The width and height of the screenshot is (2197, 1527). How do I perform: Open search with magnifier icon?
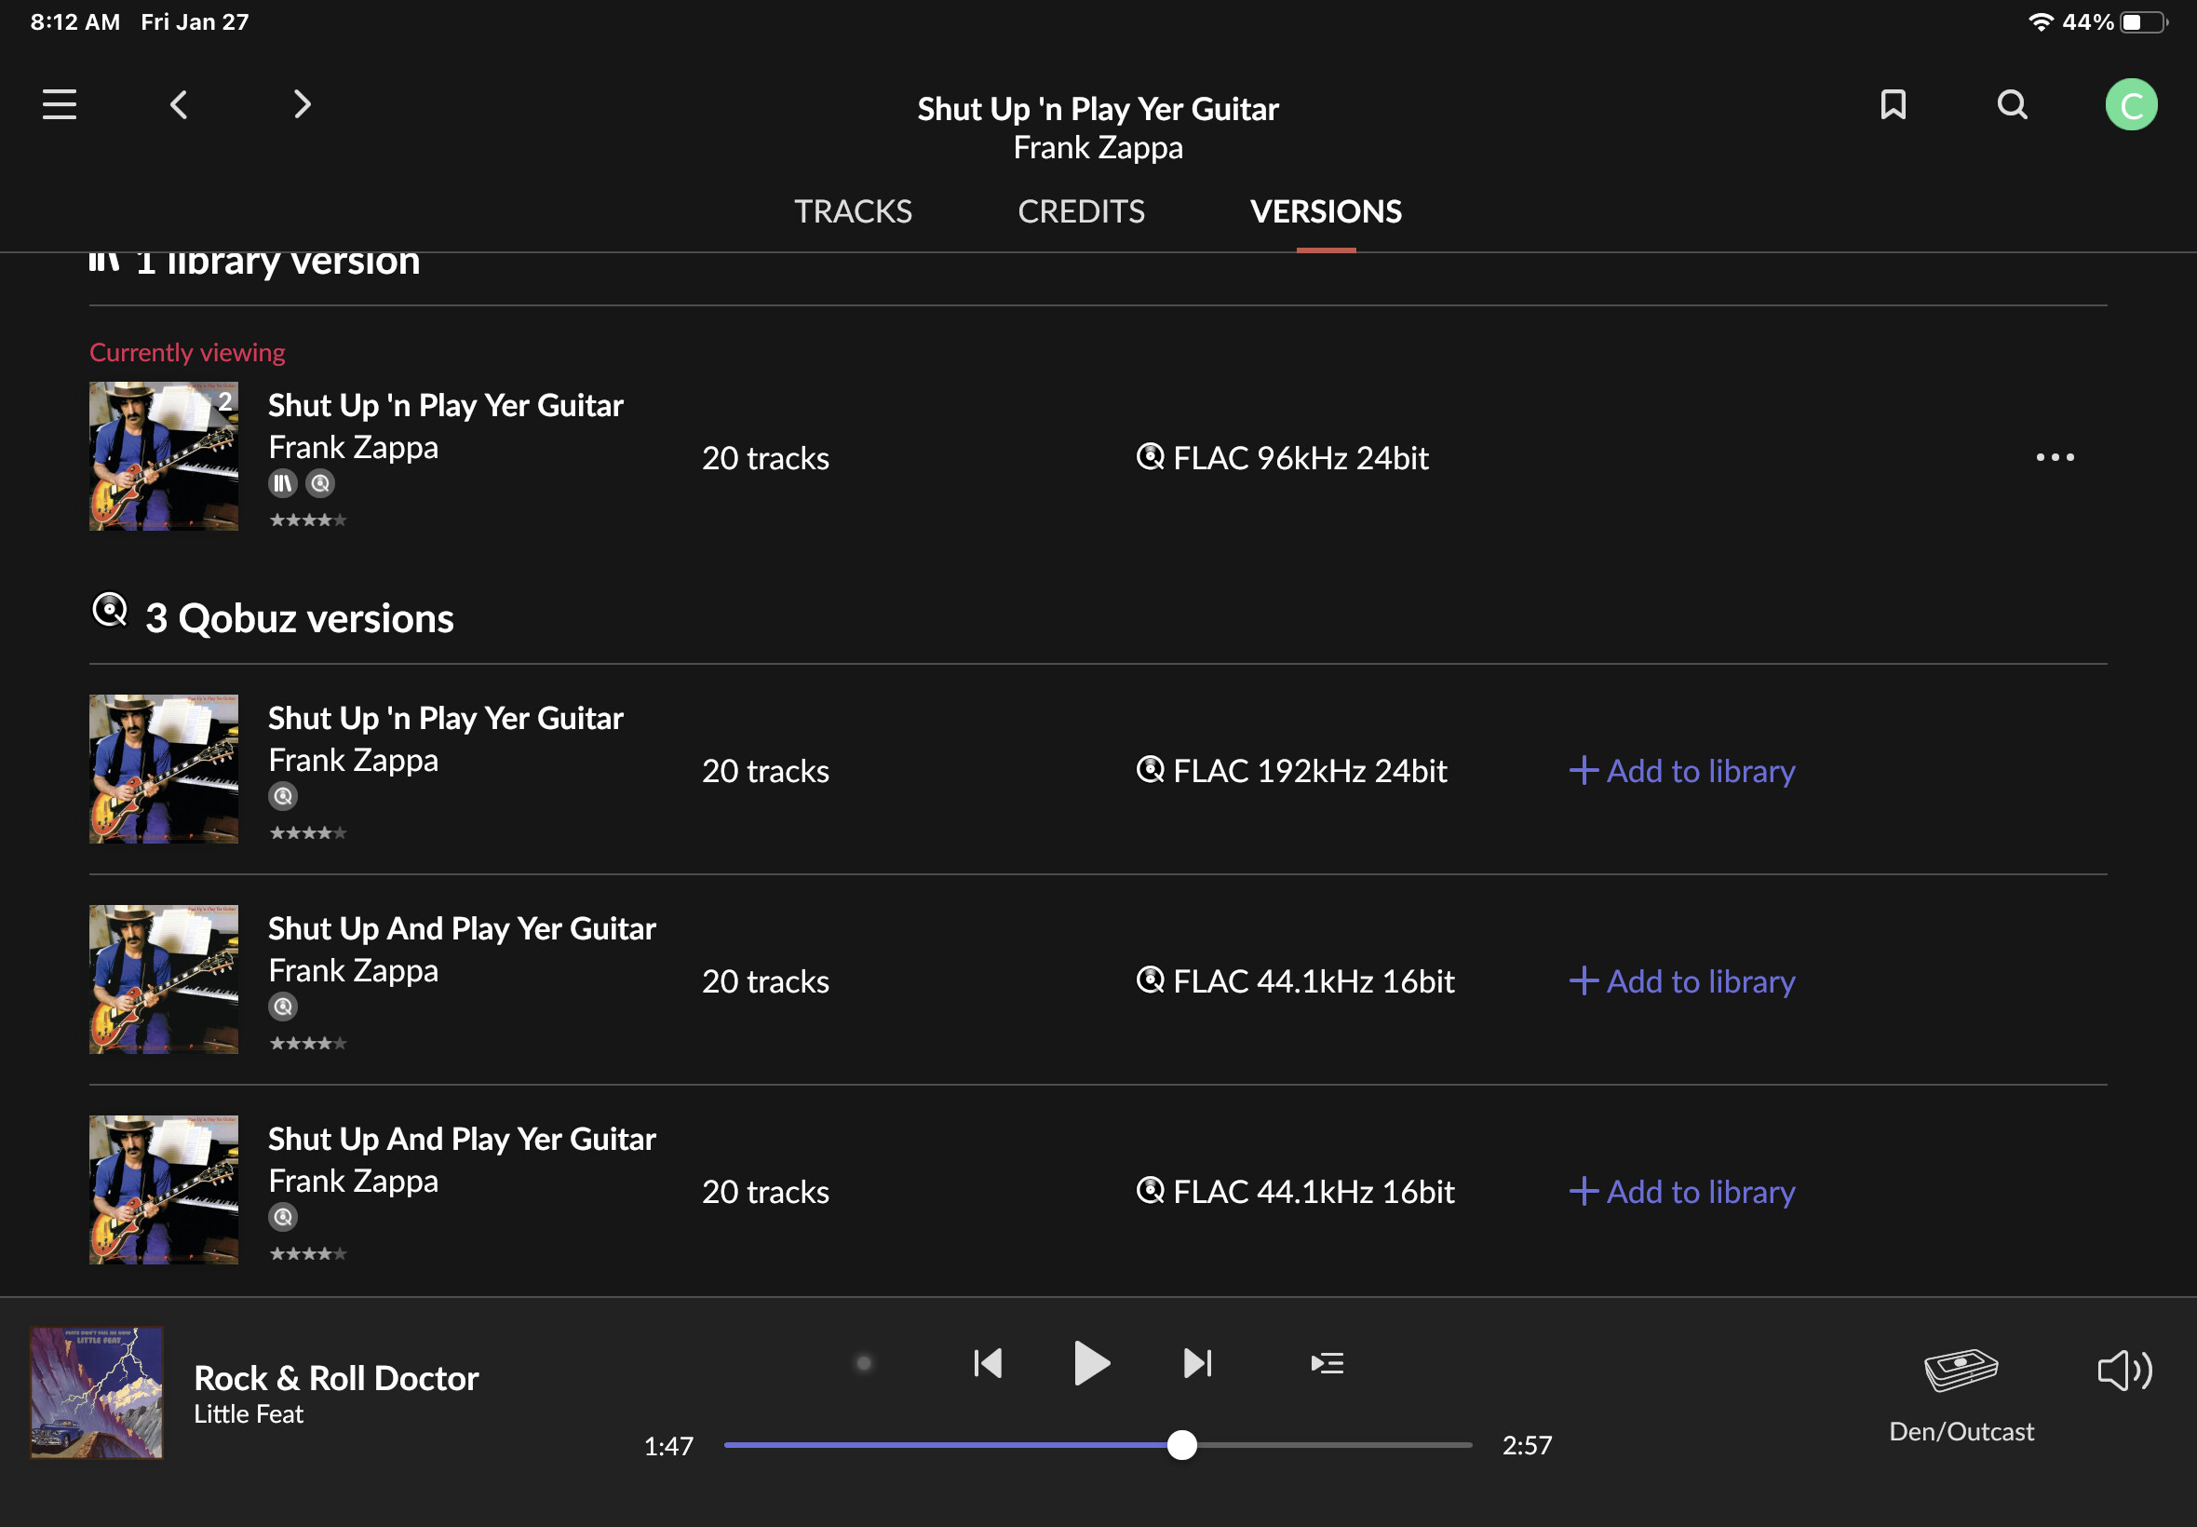tap(2012, 104)
